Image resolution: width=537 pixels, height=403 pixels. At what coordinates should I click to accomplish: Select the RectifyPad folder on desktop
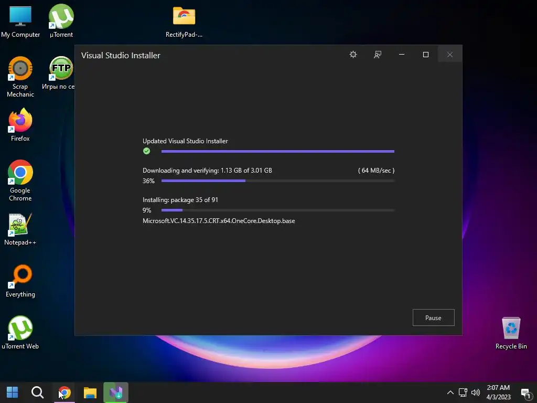click(184, 21)
